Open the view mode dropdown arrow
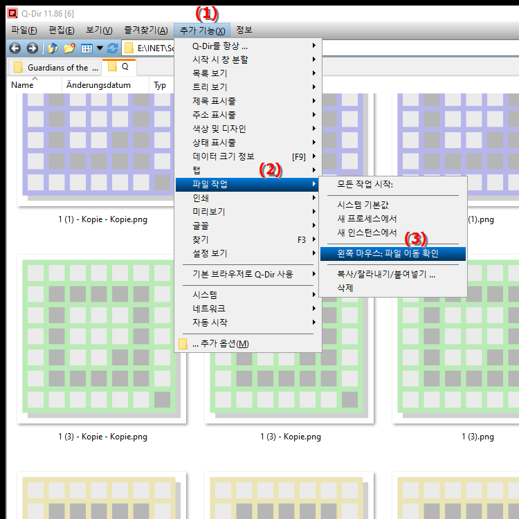The width and height of the screenshot is (519, 519). [100, 48]
